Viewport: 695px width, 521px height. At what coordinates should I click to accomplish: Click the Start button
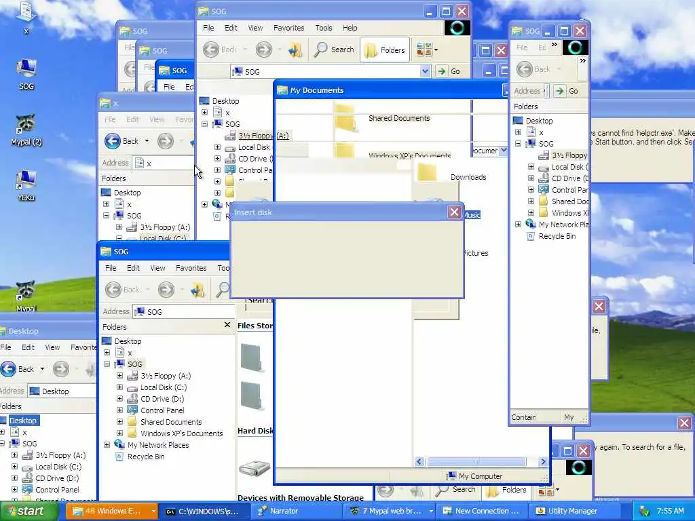click(x=29, y=511)
